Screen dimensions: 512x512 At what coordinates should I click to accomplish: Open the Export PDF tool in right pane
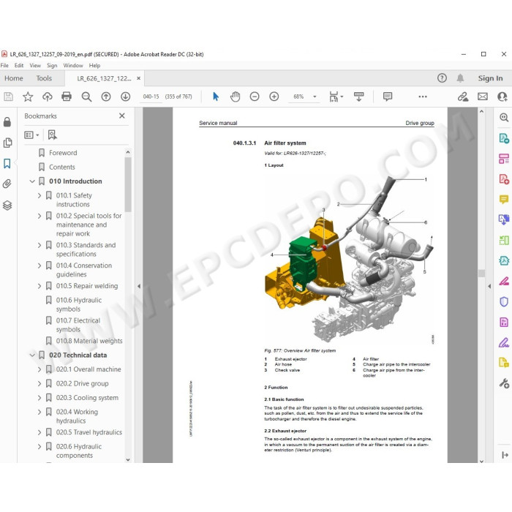(504, 138)
